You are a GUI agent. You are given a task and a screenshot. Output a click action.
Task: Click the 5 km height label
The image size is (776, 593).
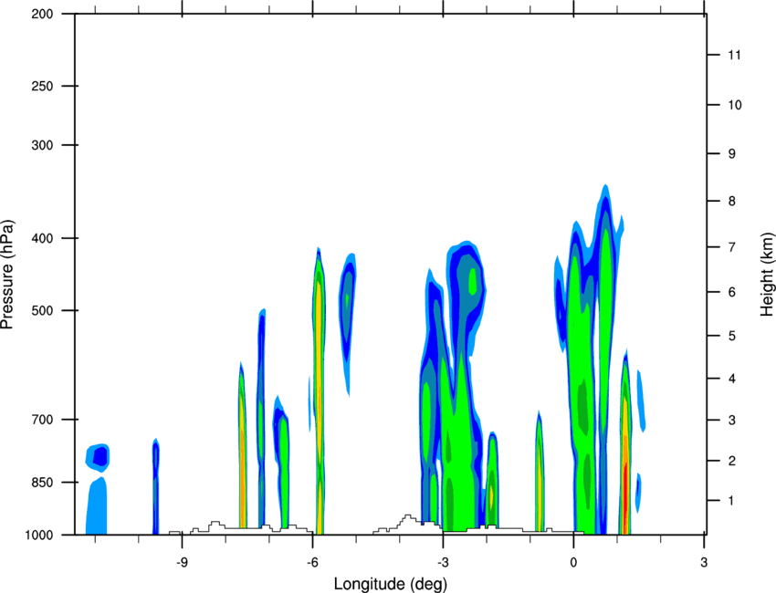[x=732, y=336]
